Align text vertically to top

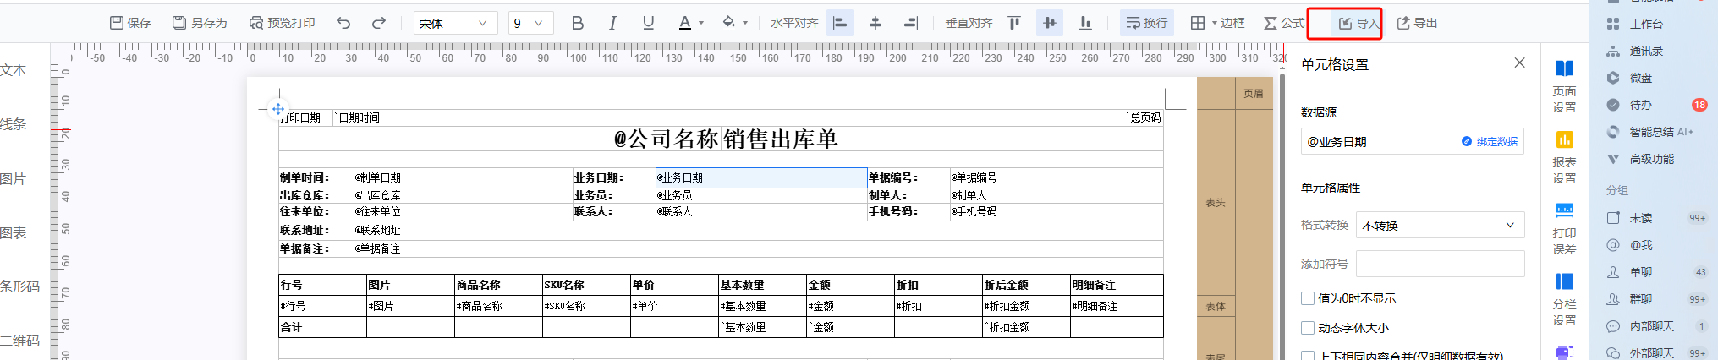pyautogui.click(x=1014, y=23)
